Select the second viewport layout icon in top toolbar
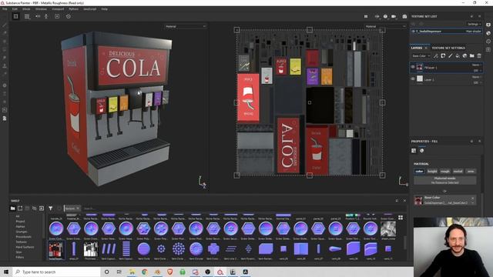Screen dimensions: 493x277 (x=27, y=16)
